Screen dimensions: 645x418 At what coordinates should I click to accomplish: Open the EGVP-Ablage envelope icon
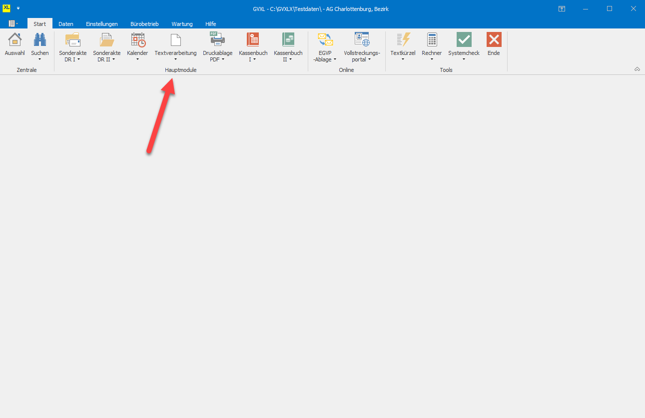point(325,40)
